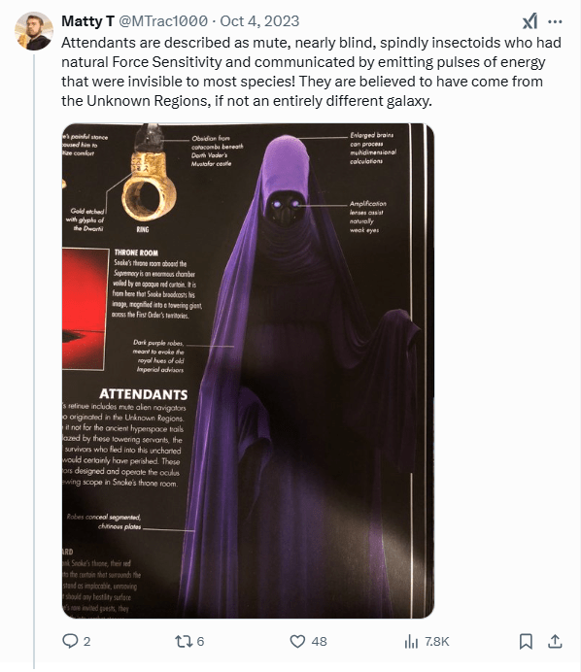The height and width of the screenshot is (672, 581).
Task: Click the repost count 6
Action: [x=200, y=642]
